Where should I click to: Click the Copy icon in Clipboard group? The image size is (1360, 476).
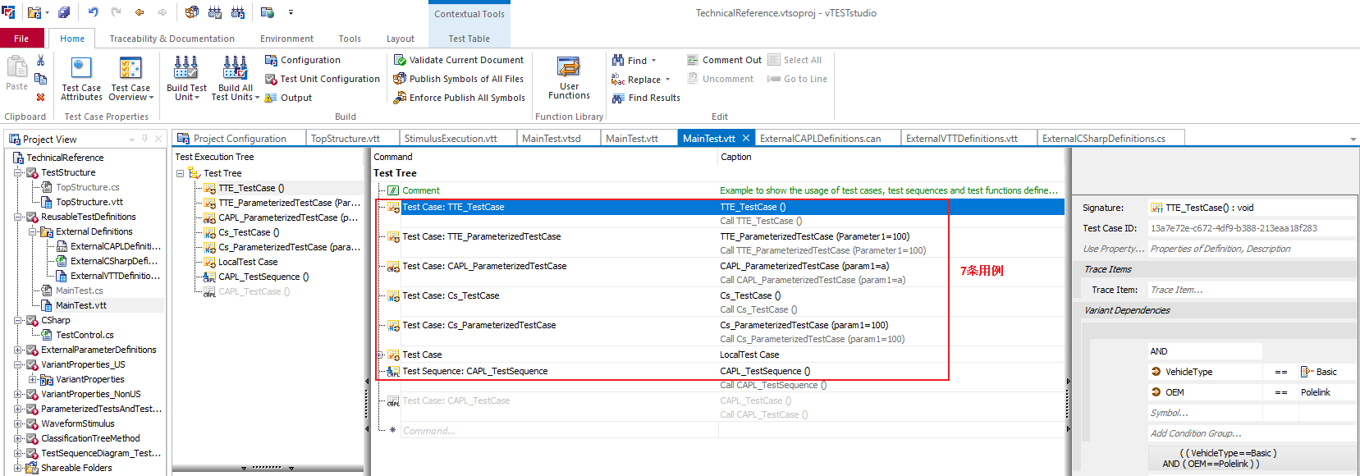pos(40,79)
